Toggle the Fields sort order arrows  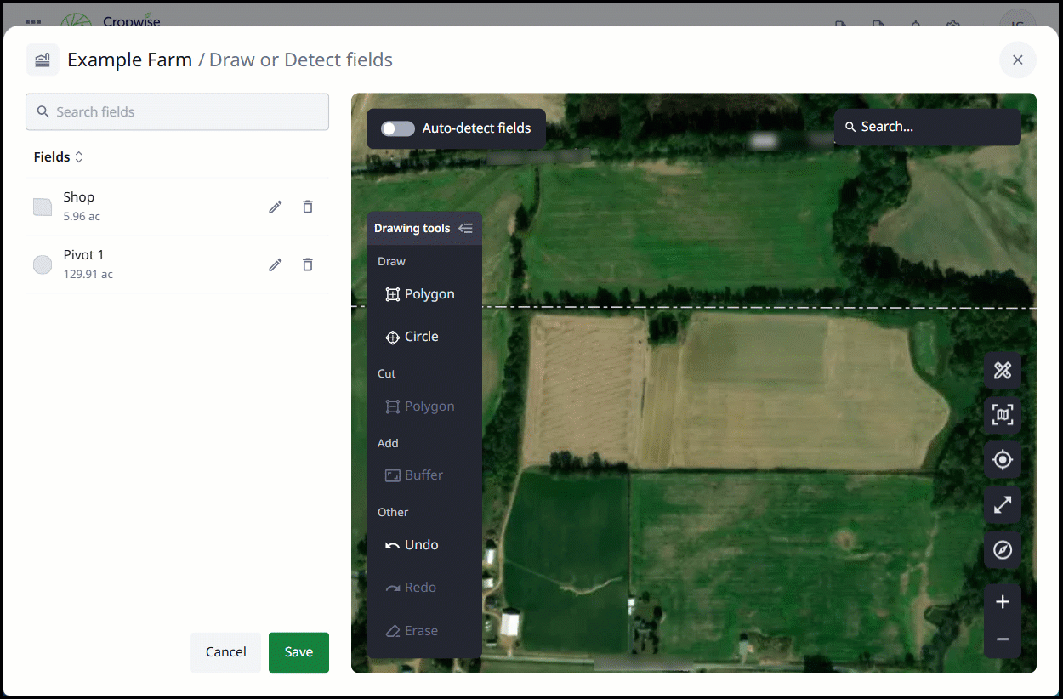(77, 156)
